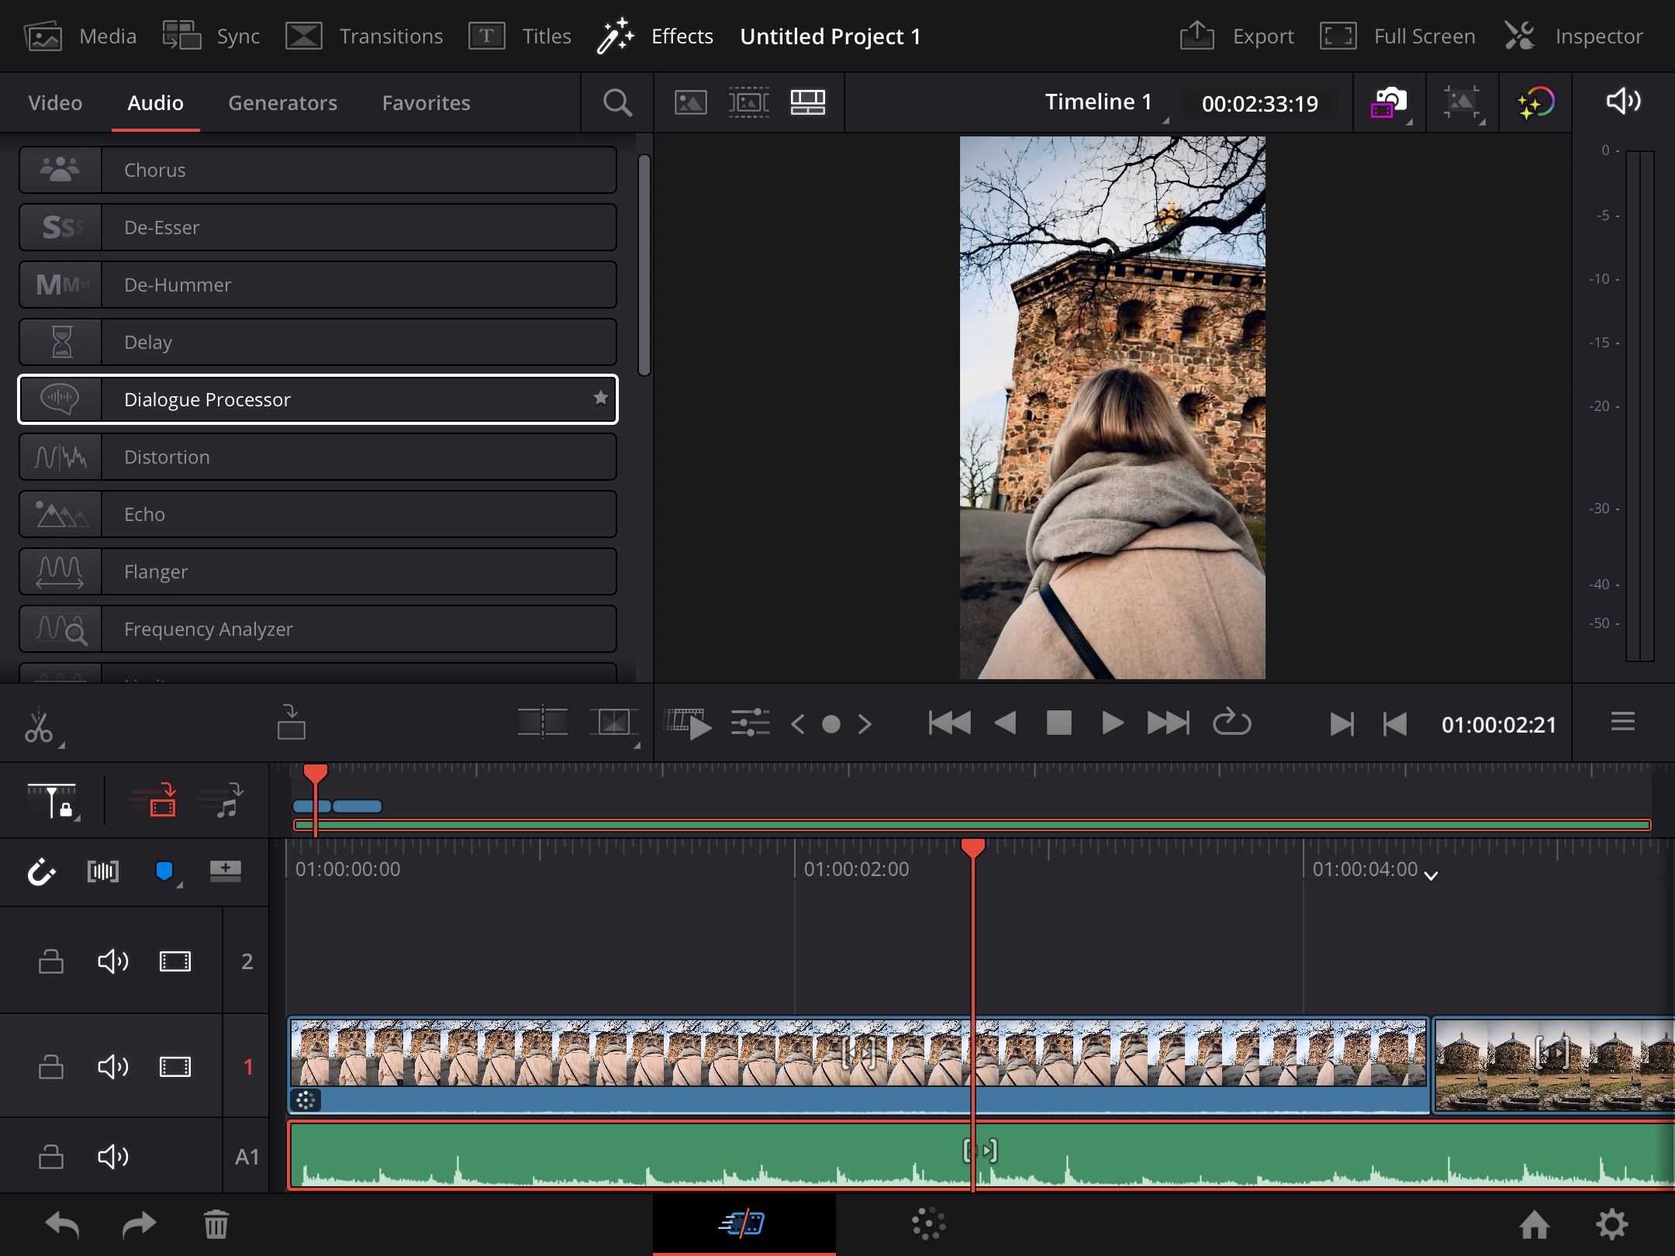Image resolution: width=1675 pixels, height=1256 pixels.
Task: Select the Chorus audio effect
Action: click(318, 170)
